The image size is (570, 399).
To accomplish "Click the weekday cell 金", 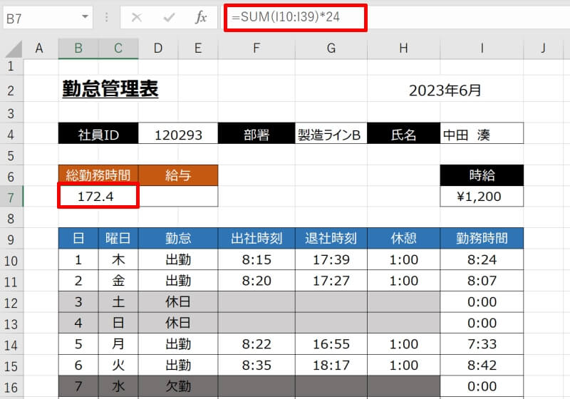I will click(118, 281).
